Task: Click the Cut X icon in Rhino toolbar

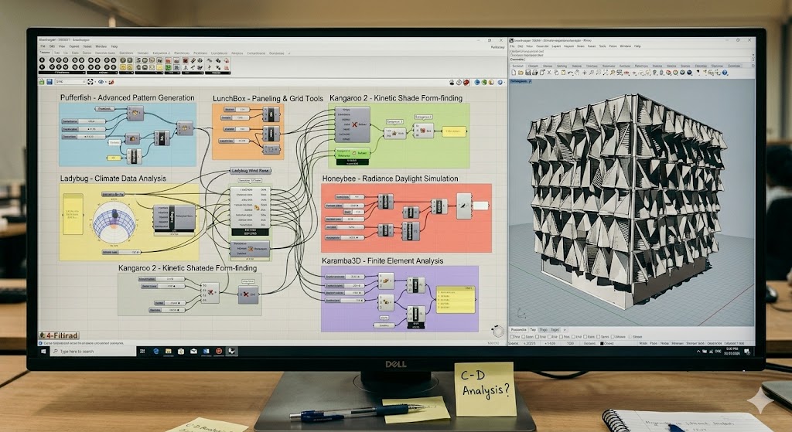Action: [x=550, y=73]
